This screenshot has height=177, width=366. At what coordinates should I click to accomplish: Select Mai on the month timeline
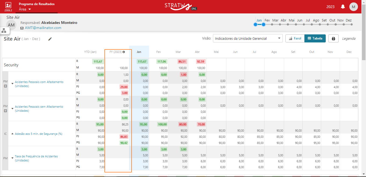point(292,20)
